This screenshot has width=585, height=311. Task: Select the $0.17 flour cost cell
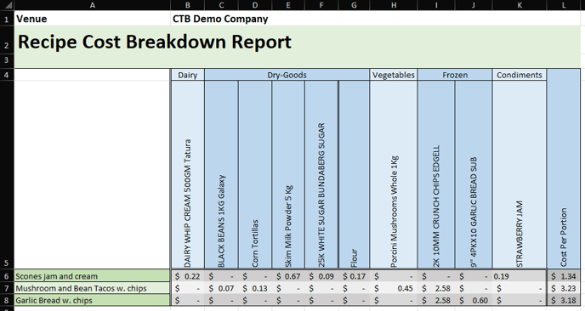[x=354, y=276]
